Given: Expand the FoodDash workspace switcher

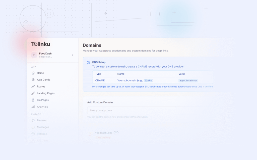Looking at the screenshot, I should pyautogui.click(x=72, y=54).
